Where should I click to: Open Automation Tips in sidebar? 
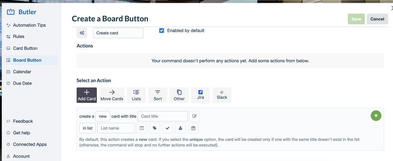click(30, 25)
